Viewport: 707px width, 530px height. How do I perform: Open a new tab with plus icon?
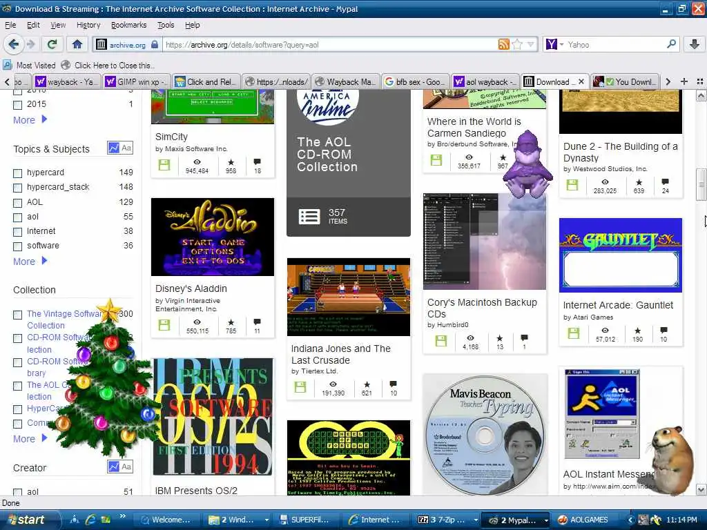click(684, 81)
